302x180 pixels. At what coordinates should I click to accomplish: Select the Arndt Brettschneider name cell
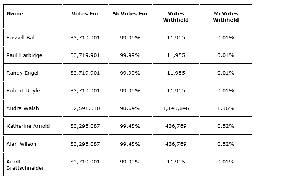pos(25,165)
